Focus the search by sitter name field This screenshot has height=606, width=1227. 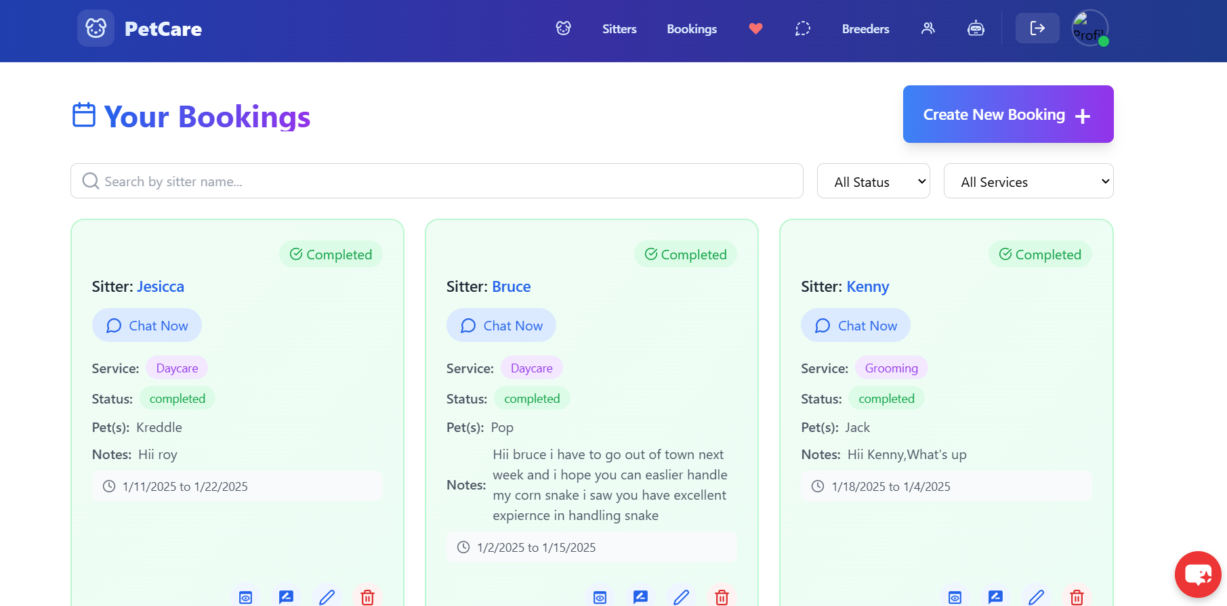[437, 181]
